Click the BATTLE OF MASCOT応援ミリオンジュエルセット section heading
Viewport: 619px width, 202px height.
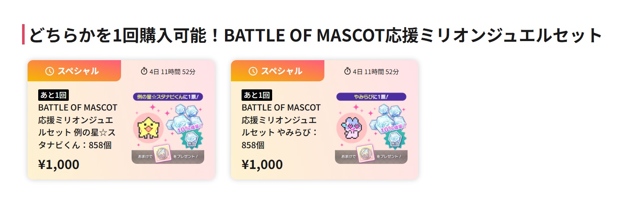coord(315,36)
